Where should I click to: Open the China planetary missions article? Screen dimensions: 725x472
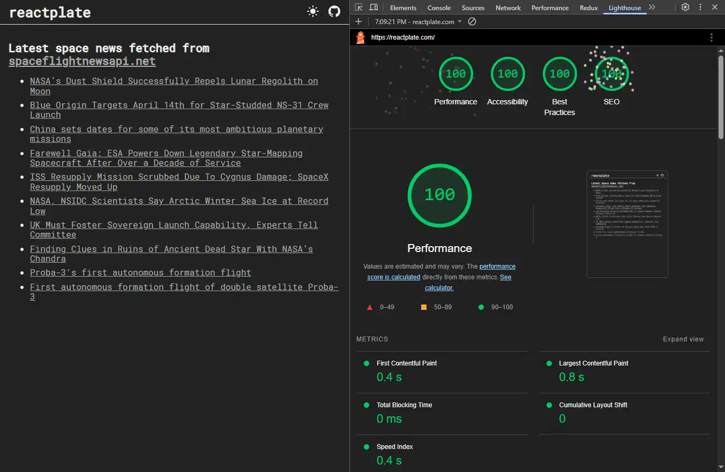[x=176, y=134]
